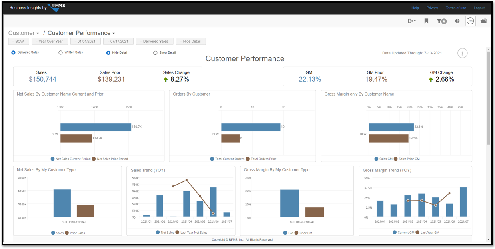Viewport: 495px width, 249px height.
Task: Click the green Sales Change up arrow
Action: pos(166,80)
